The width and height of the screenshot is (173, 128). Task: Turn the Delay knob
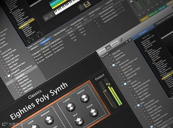(79, 121)
